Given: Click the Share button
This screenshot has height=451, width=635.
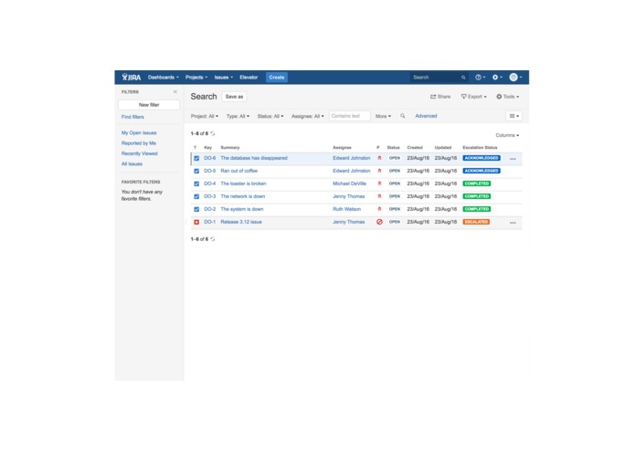Looking at the screenshot, I should [x=440, y=97].
